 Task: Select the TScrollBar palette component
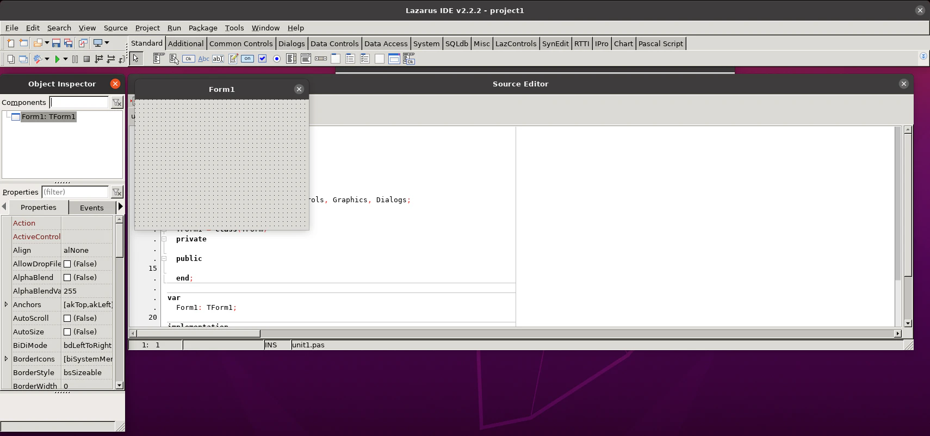(x=321, y=59)
